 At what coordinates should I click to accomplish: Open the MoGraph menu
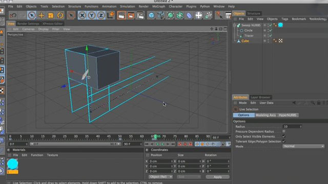coord(158,7)
